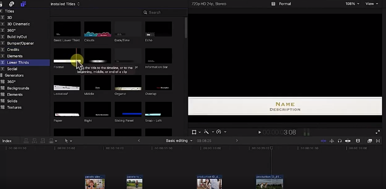The height and width of the screenshot is (189, 386).
Task: Click the Information Bar title thumbnail
Action: (158, 56)
